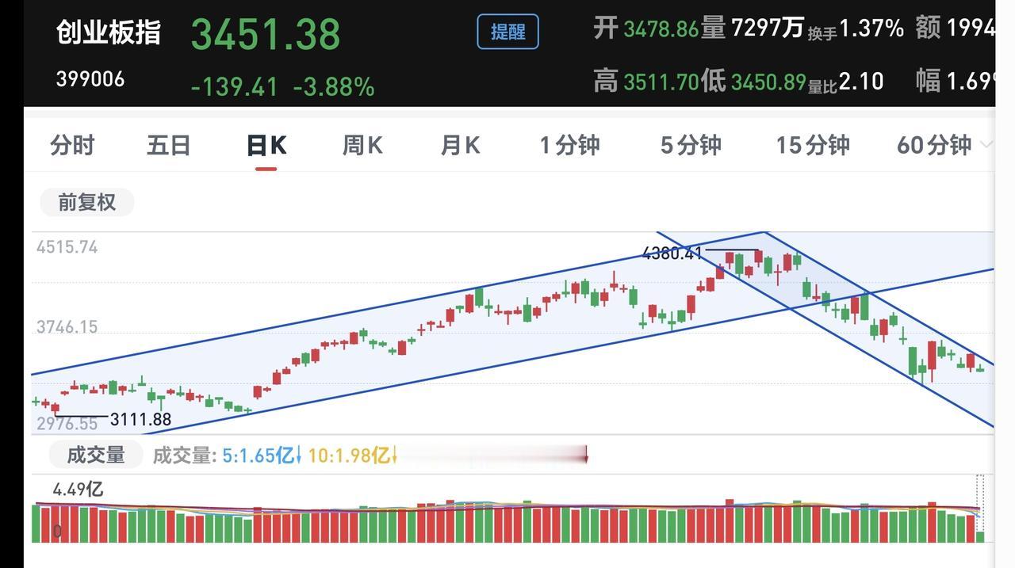
Task: Select the 3111.88 low price marker
Action: pyautogui.click(x=140, y=419)
